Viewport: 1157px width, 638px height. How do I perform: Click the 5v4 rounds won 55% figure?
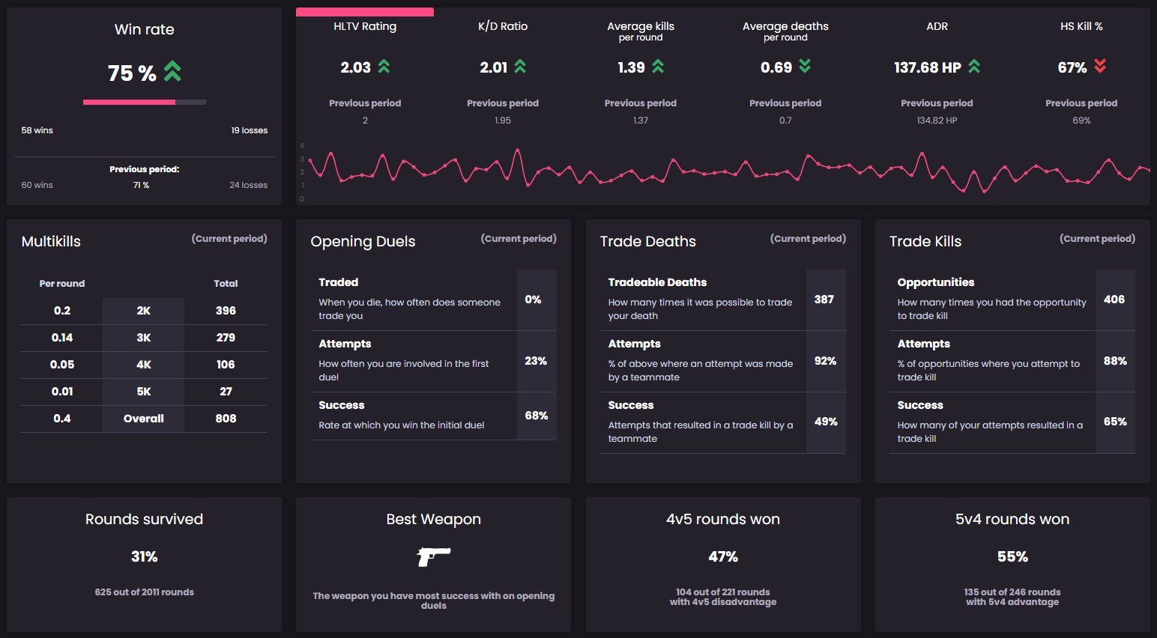coord(1012,556)
